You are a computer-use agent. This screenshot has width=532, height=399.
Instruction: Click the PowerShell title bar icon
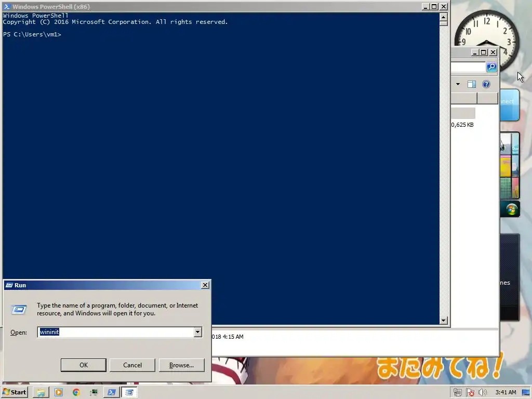click(6, 6)
